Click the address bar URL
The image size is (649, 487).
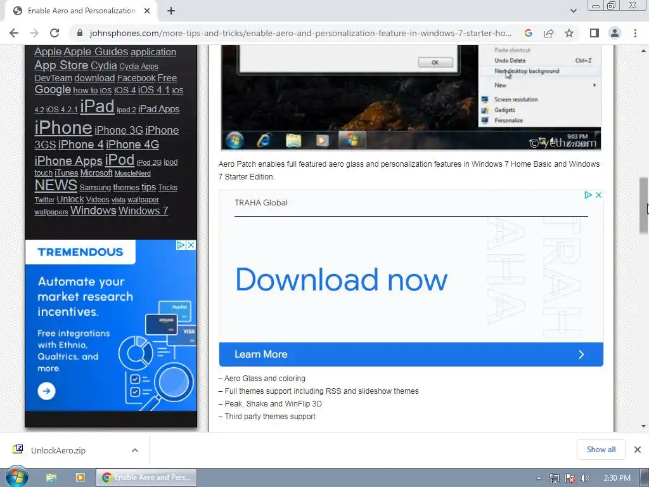click(300, 33)
